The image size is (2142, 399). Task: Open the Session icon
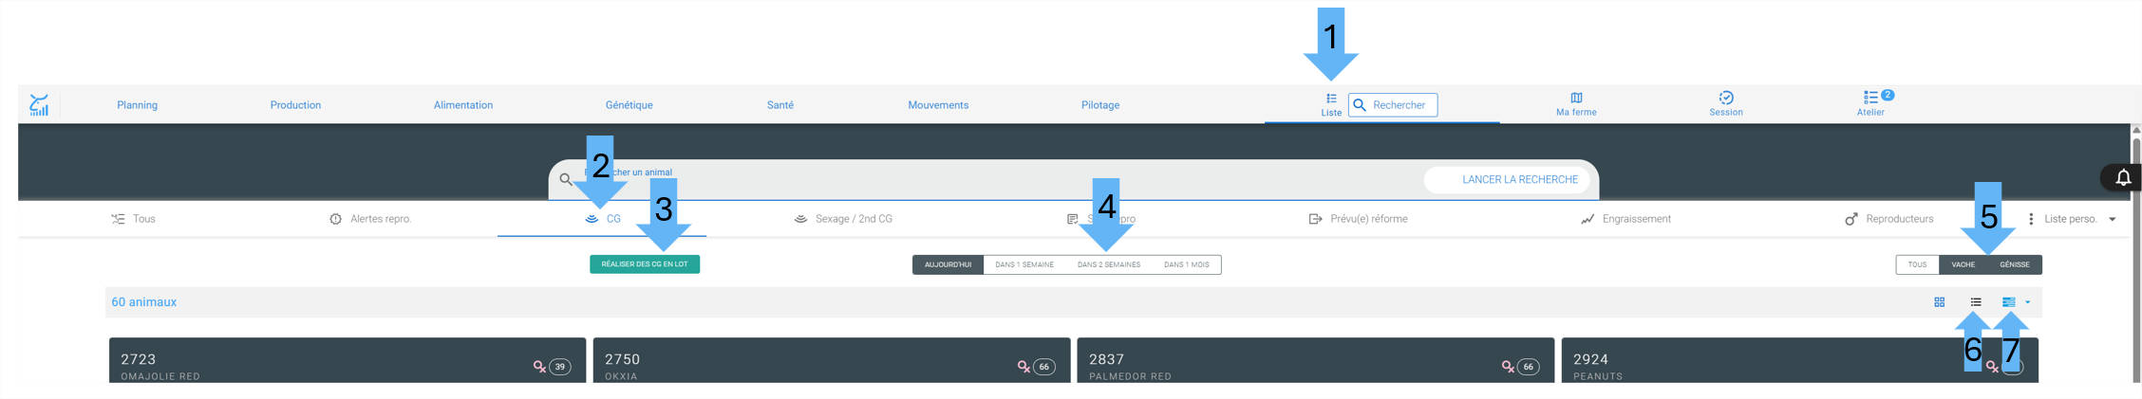pos(1726,104)
